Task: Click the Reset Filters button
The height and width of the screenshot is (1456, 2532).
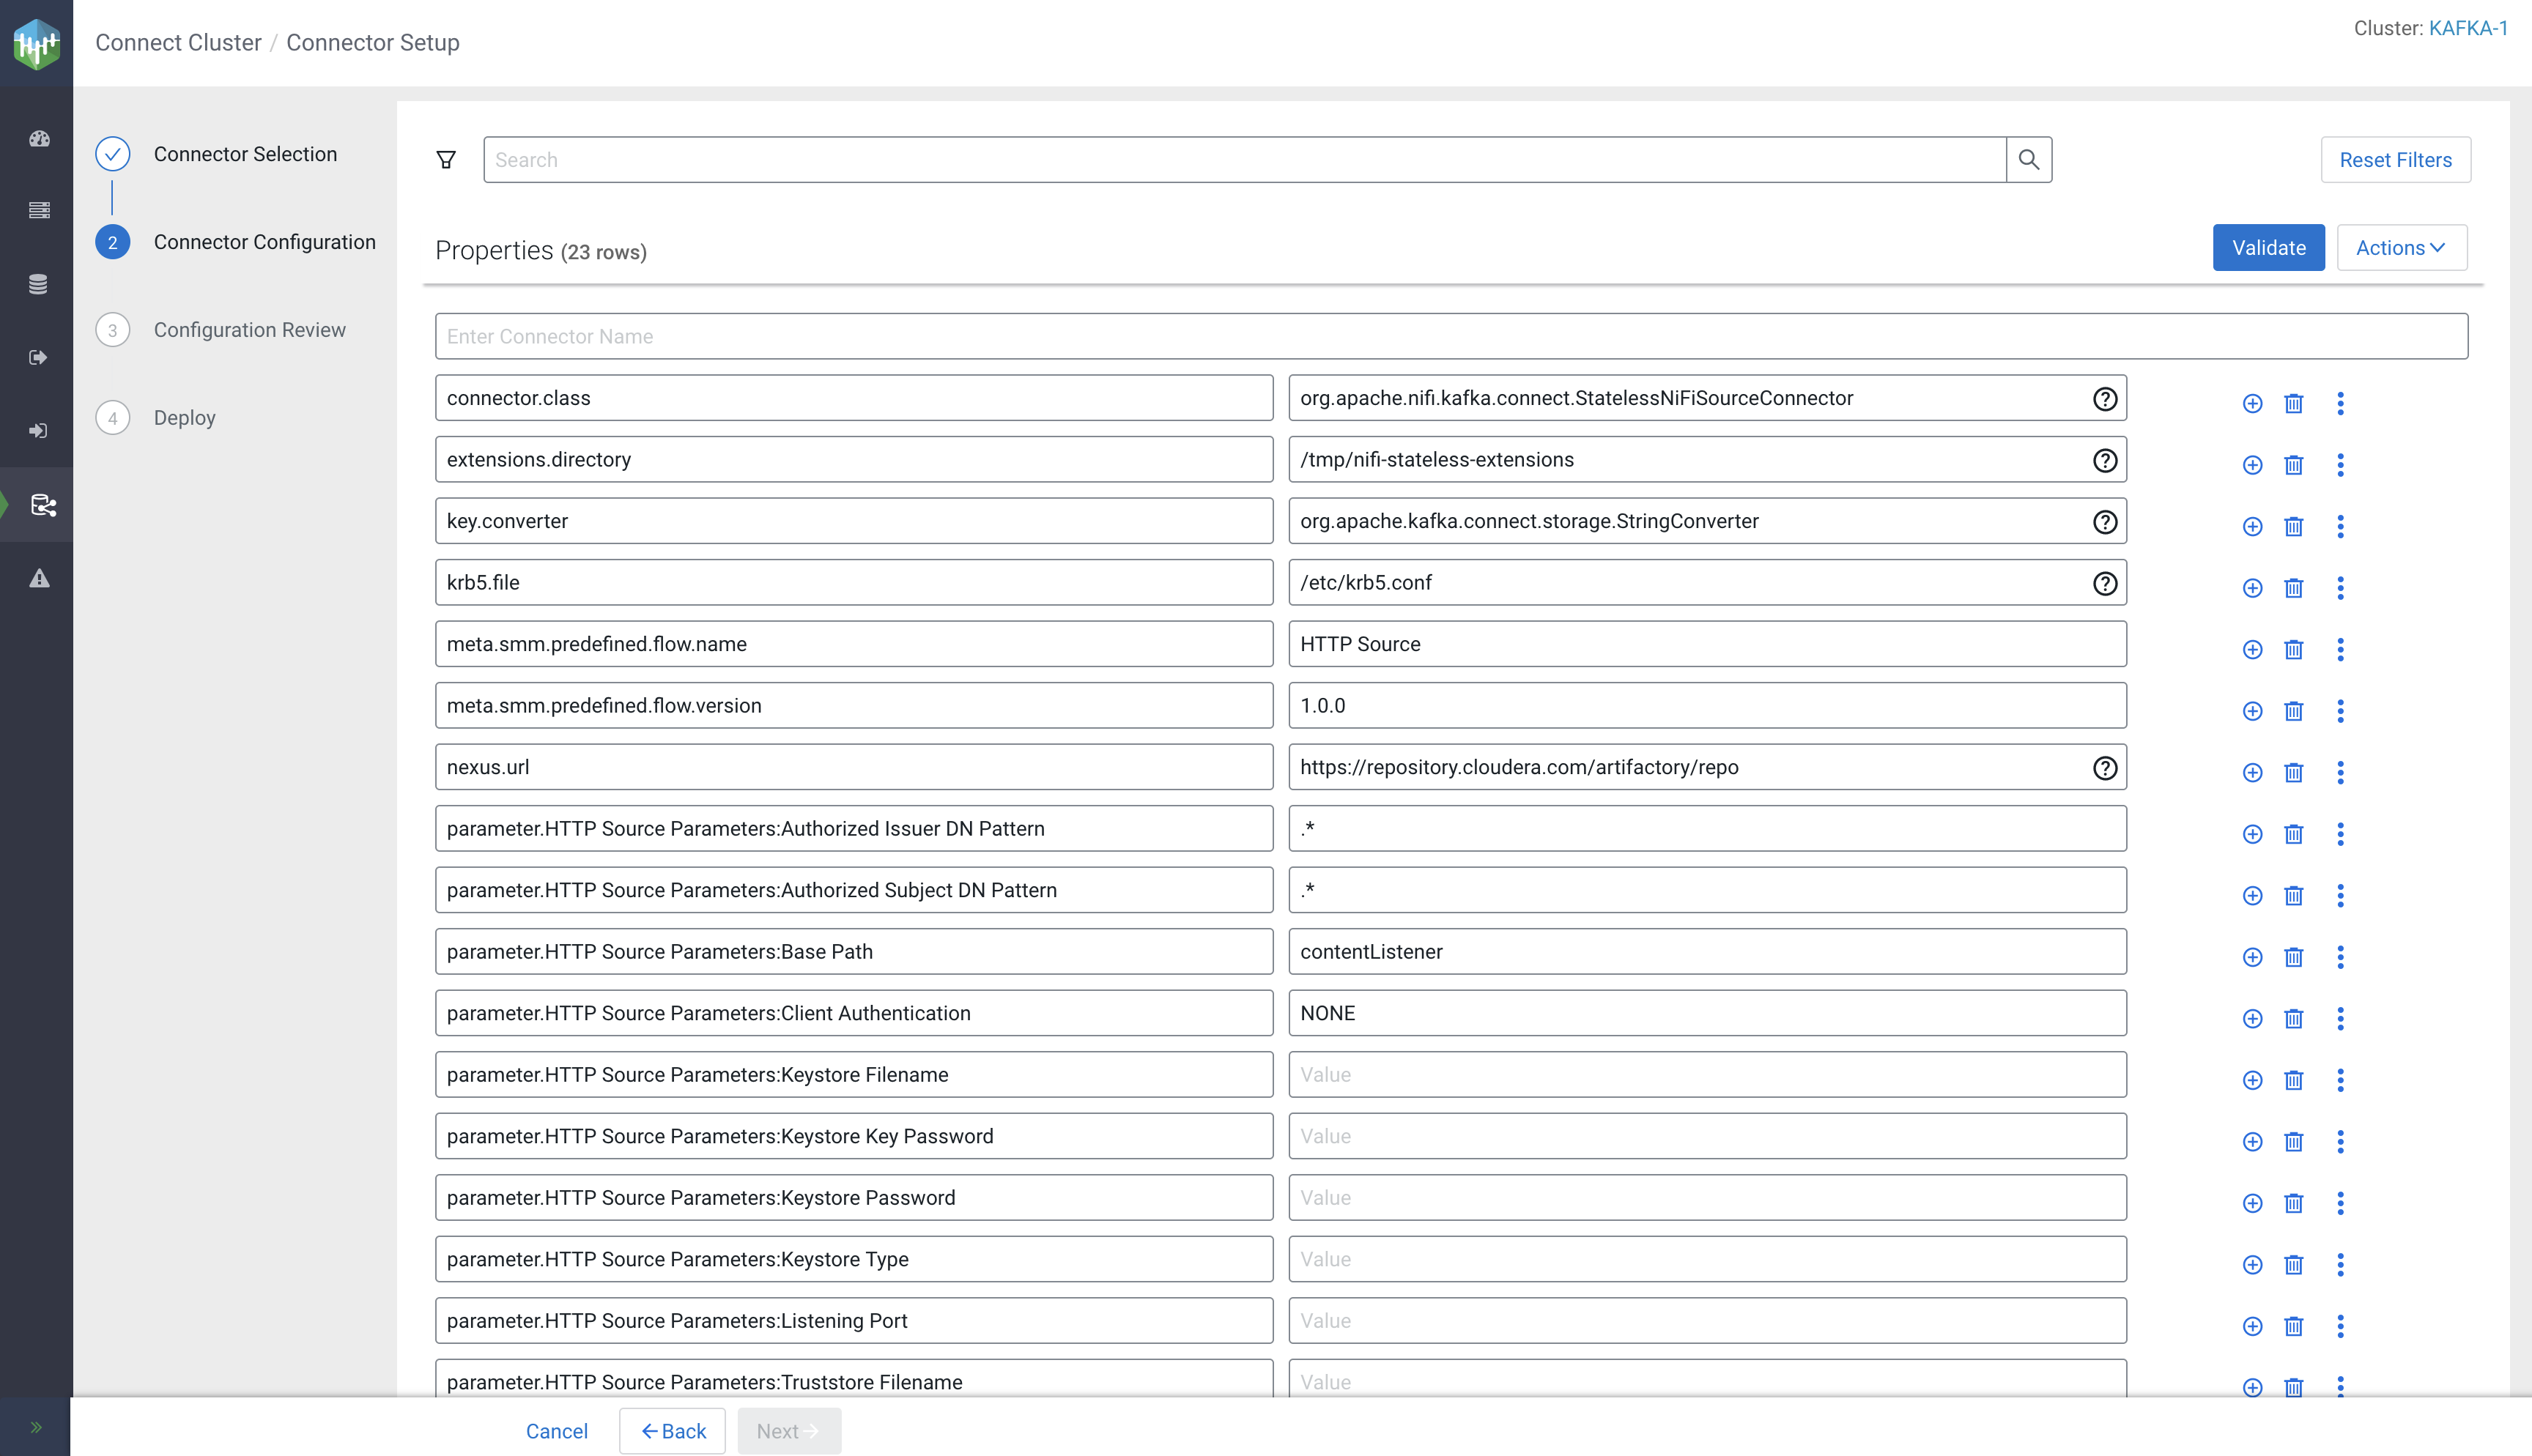Action: pos(2394,160)
